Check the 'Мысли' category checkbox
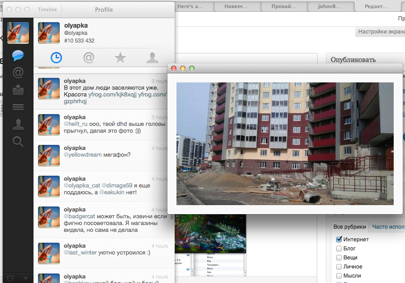This screenshot has width=405, height=283. click(x=339, y=275)
